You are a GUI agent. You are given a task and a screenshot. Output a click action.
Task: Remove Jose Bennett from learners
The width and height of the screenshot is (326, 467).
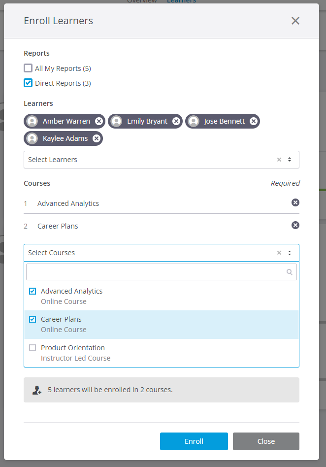(x=253, y=121)
